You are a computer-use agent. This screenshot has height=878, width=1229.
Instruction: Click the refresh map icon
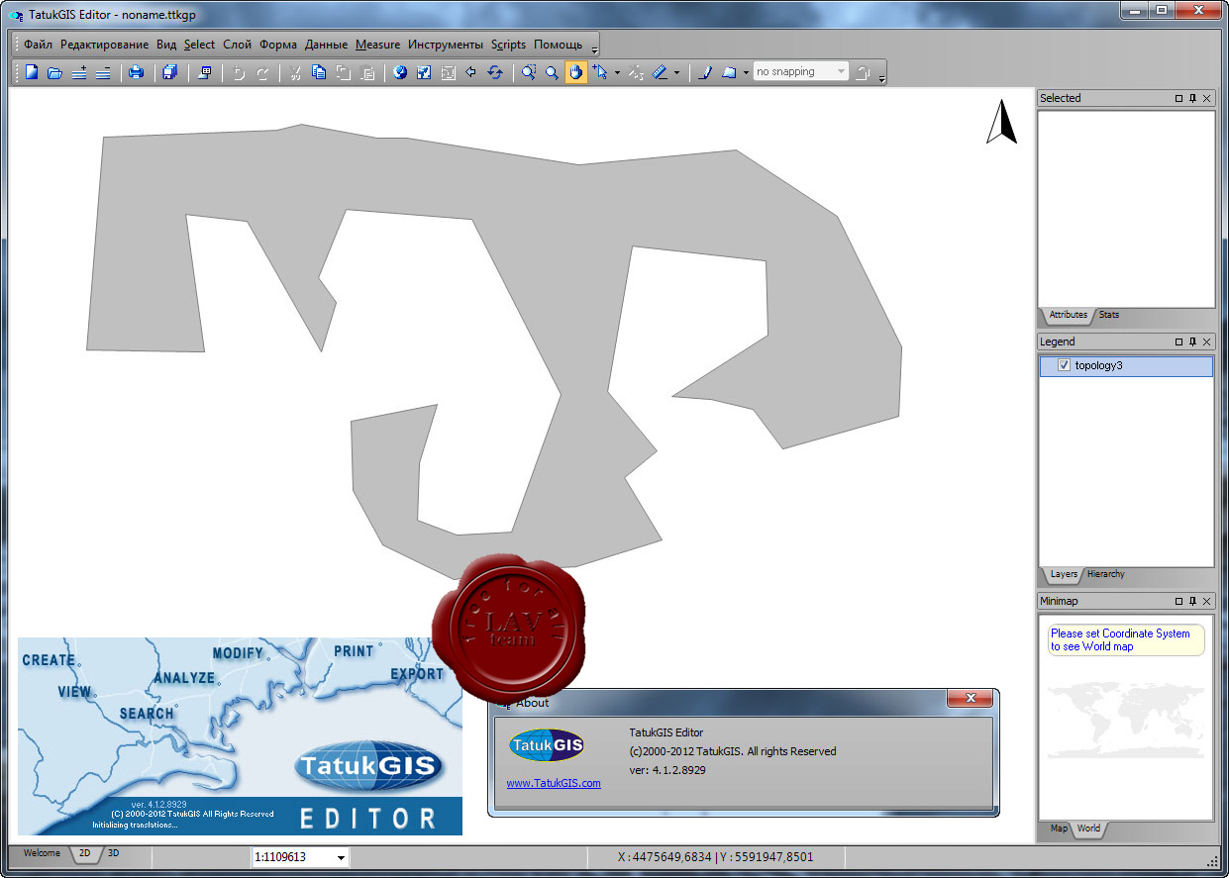point(495,72)
